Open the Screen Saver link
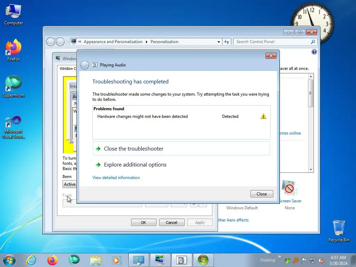Image resolution: width=356 pixels, height=267 pixels. [290, 201]
